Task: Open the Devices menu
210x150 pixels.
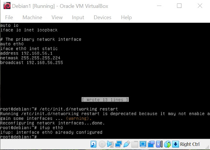Action: [x=103, y=17]
